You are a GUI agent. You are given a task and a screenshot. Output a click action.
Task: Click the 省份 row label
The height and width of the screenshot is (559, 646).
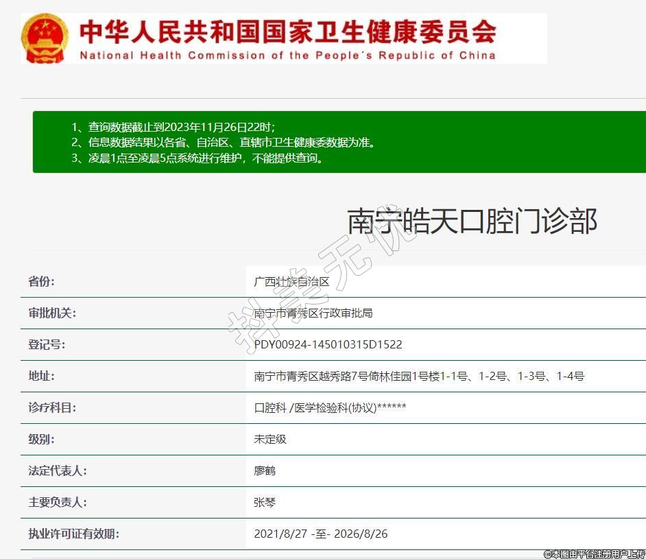pyautogui.click(x=41, y=281)
